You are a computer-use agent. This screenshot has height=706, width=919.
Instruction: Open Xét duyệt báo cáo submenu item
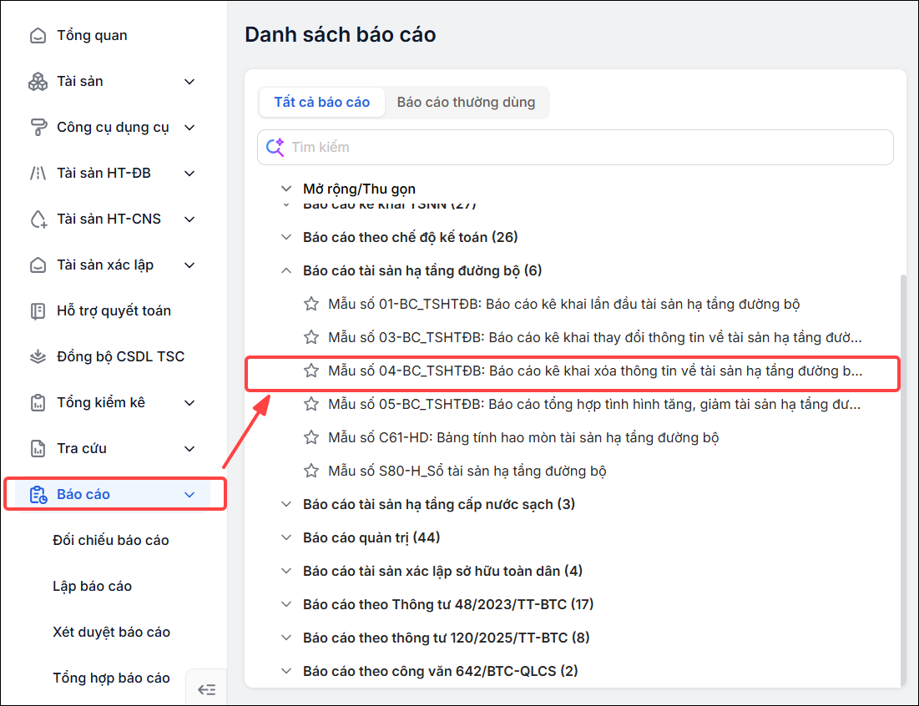coord(111,633)
